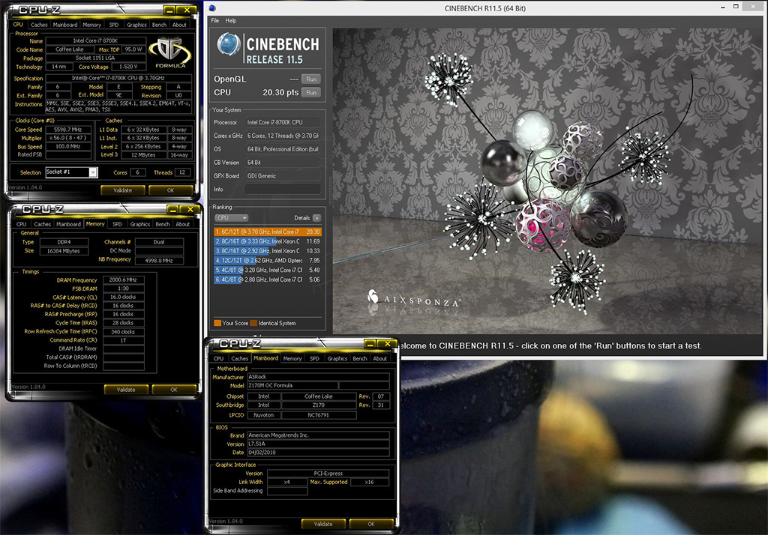Switch to Memory tab in the processor CPU-Z window
Screen dimensions: 768x535
click(x=91, y=25)
